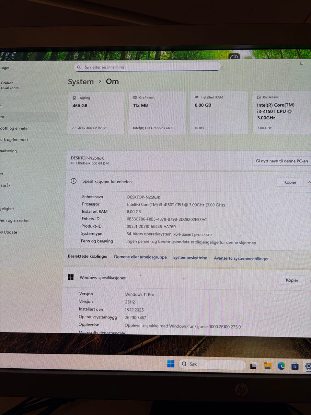Maximize the Settings window
Viewport: 311px width, 415px height.
tap(302, 63)
